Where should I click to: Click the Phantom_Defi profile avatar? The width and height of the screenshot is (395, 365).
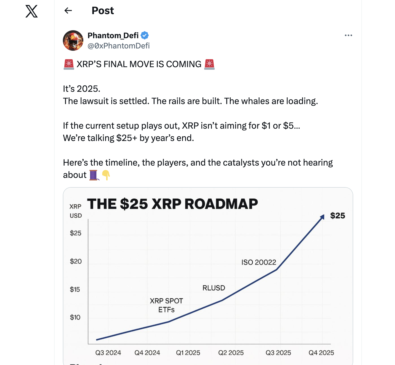[73, 40]
